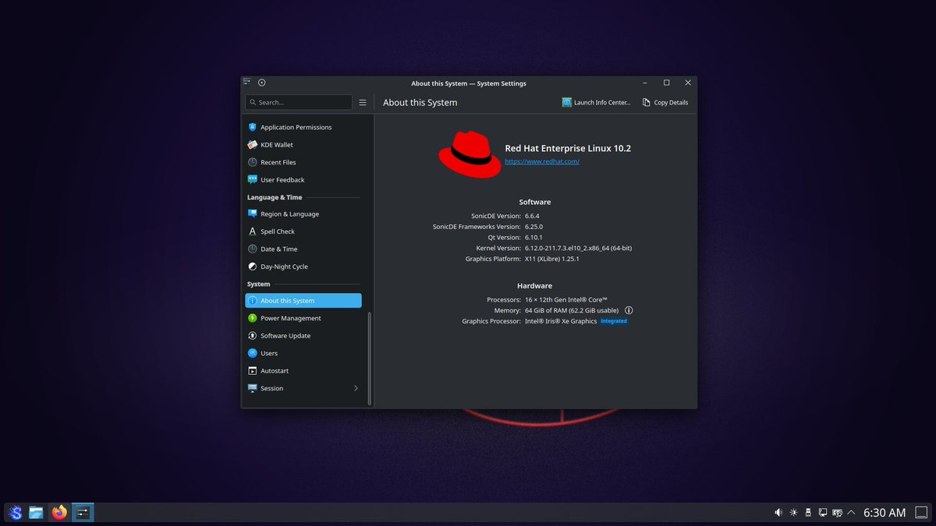Select the About this System entry
Viewport: 936px width, 526px height.
click(303, 301)
